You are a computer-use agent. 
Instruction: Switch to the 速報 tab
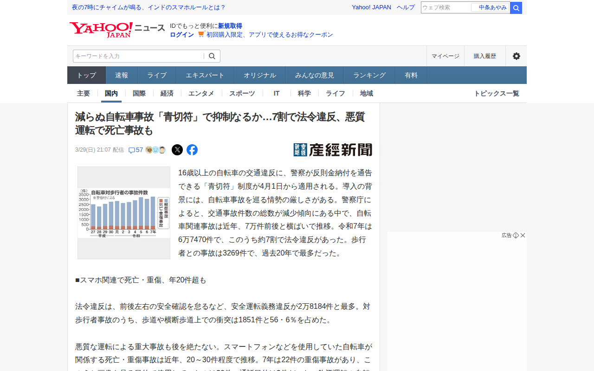point(122,75)
